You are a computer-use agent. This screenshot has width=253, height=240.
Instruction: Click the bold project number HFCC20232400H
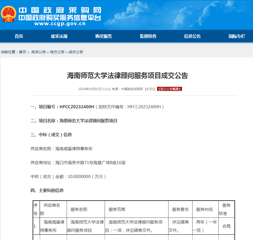[77, 107]
